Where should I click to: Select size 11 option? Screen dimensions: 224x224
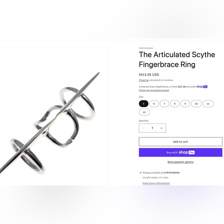(x=208, y=104)
